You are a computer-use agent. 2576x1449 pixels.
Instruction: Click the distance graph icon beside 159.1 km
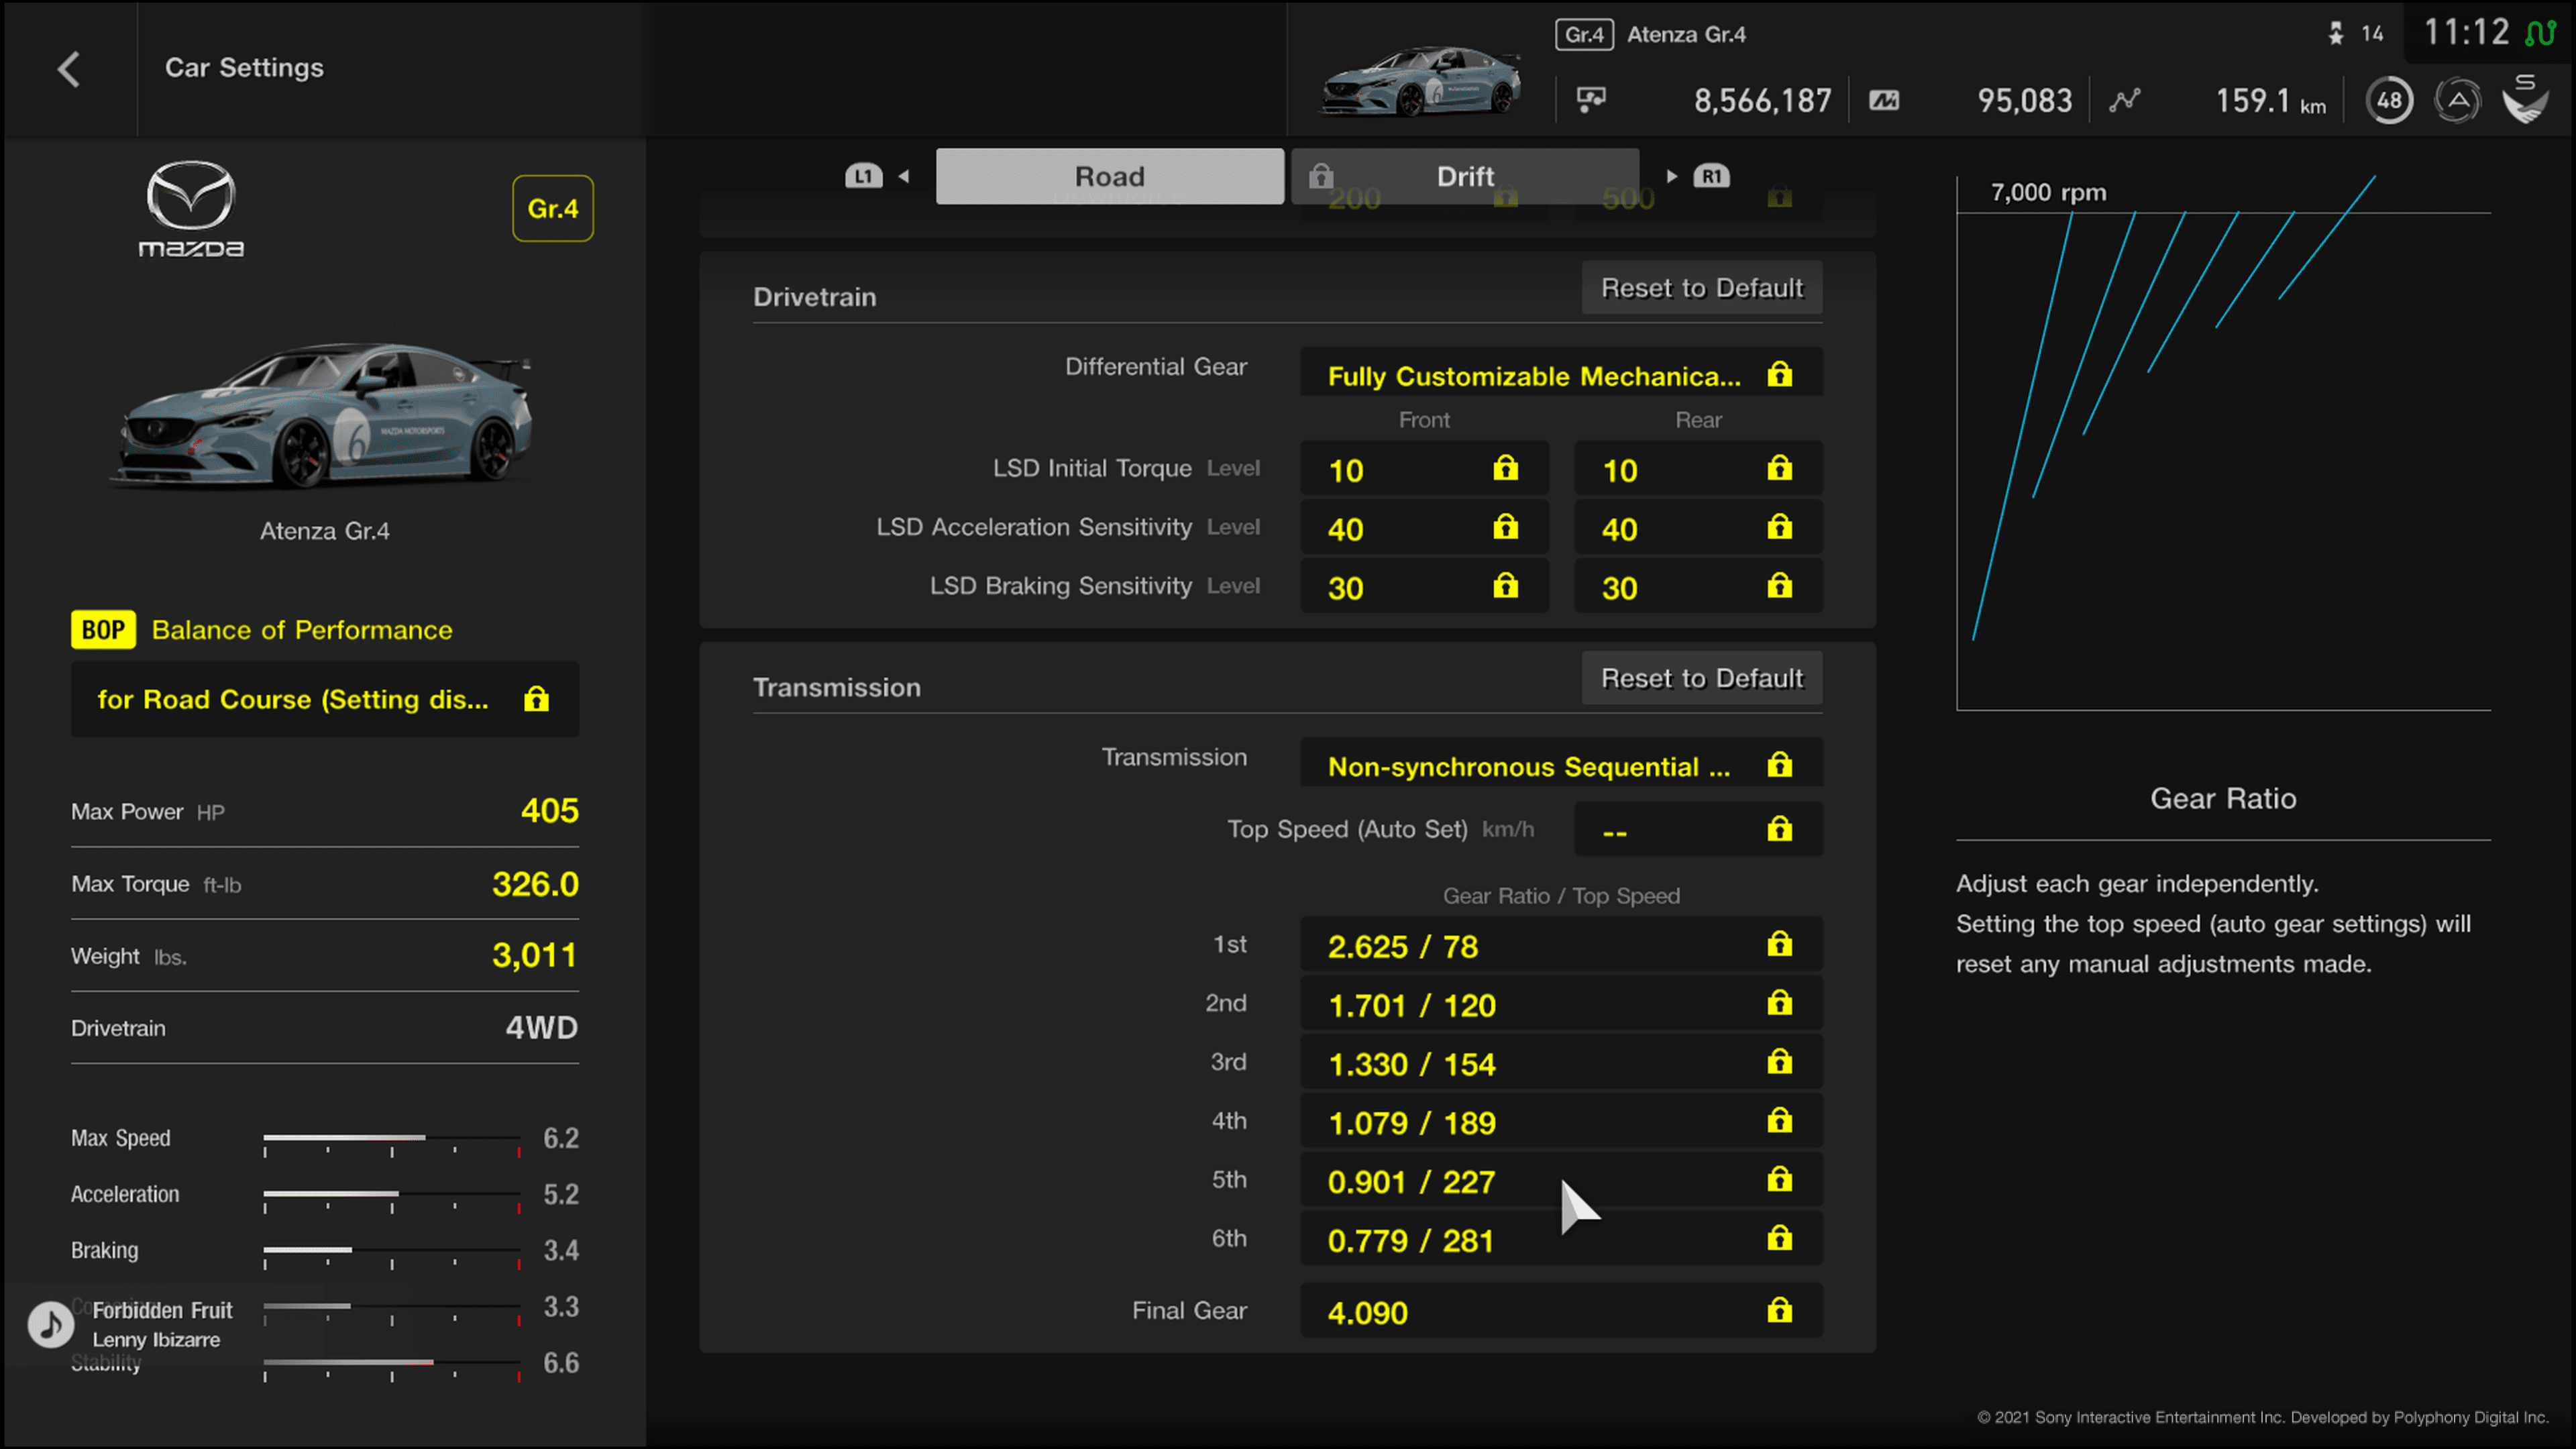point(2125,100)
